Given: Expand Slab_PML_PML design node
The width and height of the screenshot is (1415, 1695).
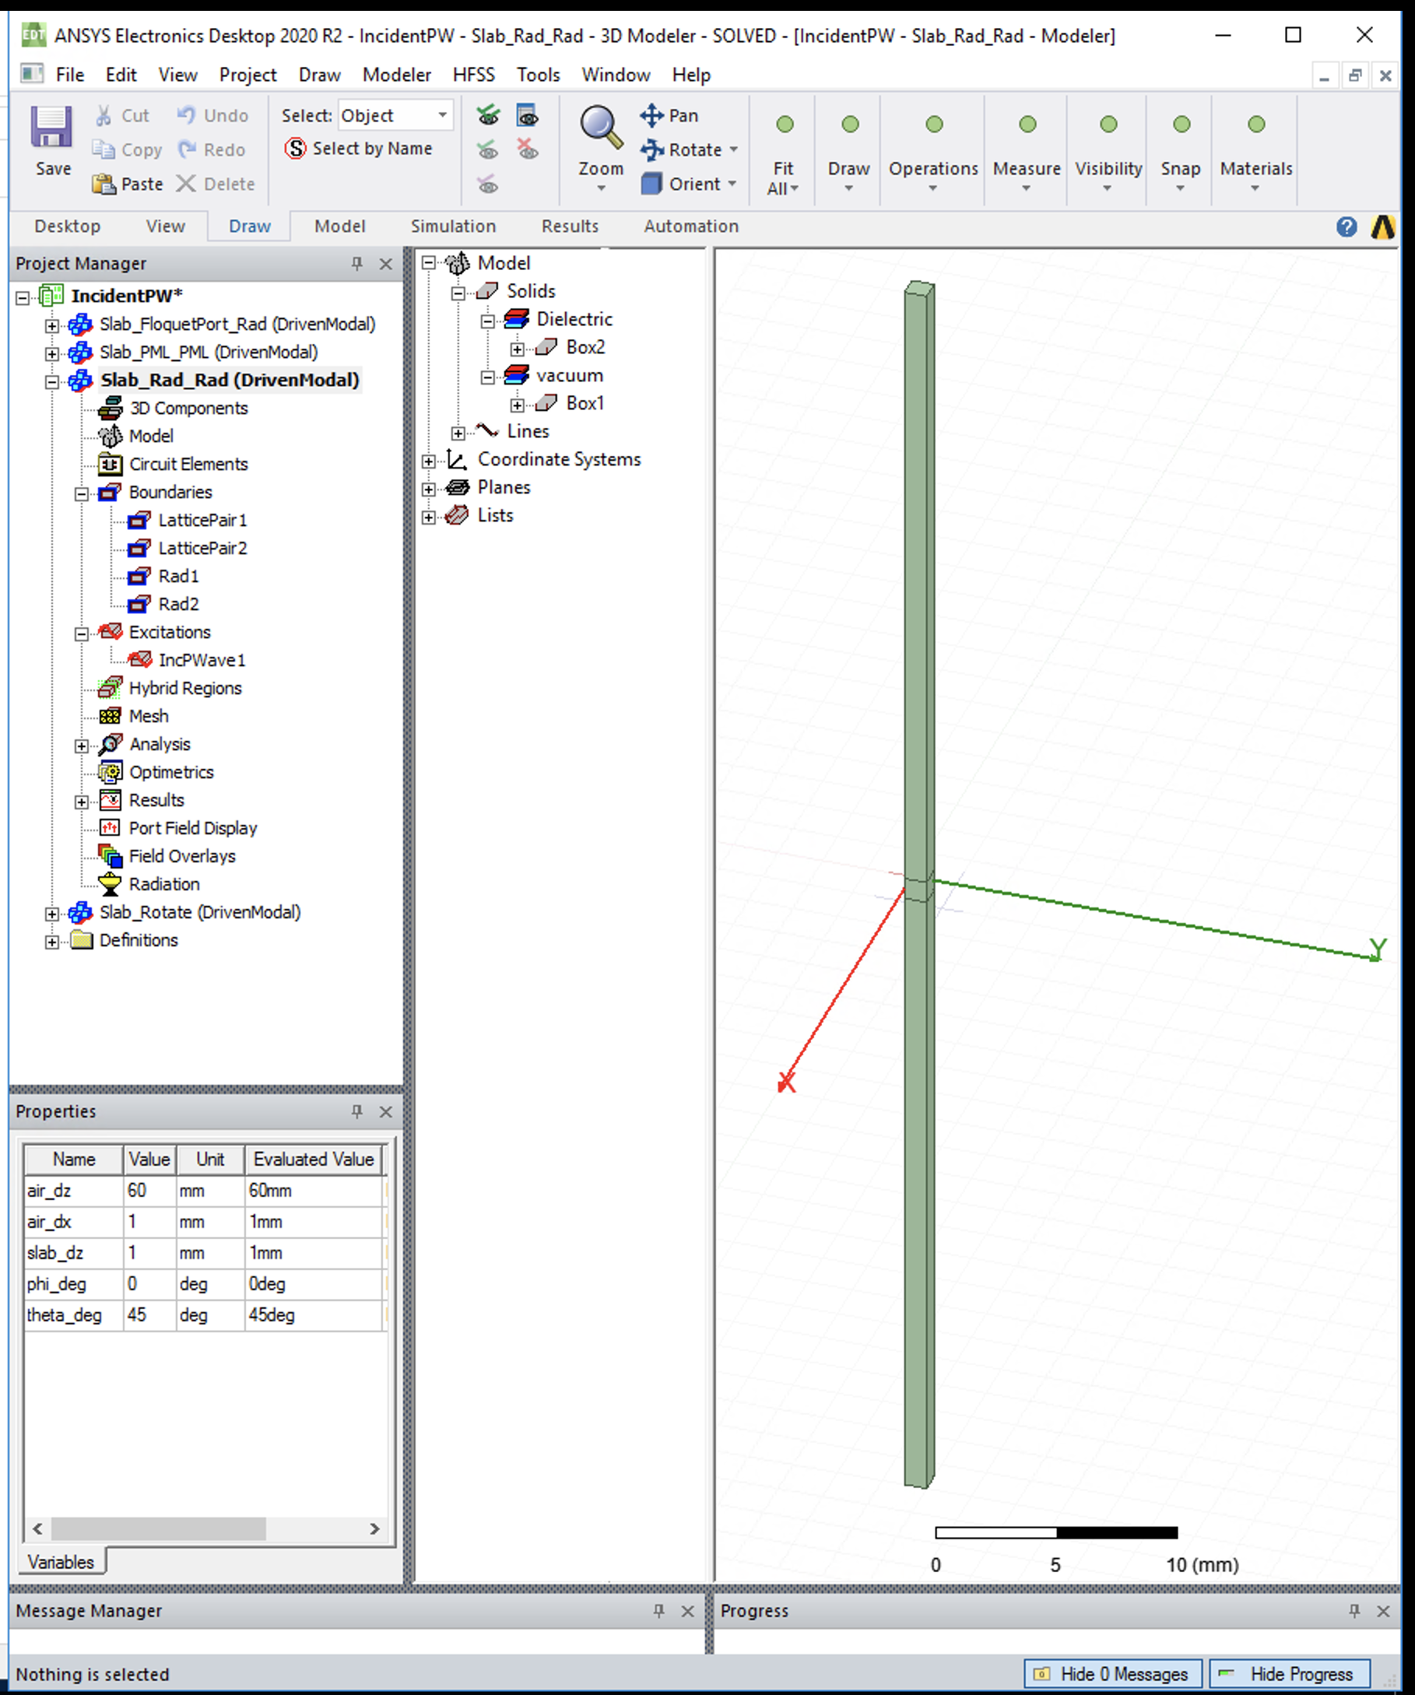Looking at the screenshot, I should 52,353.
